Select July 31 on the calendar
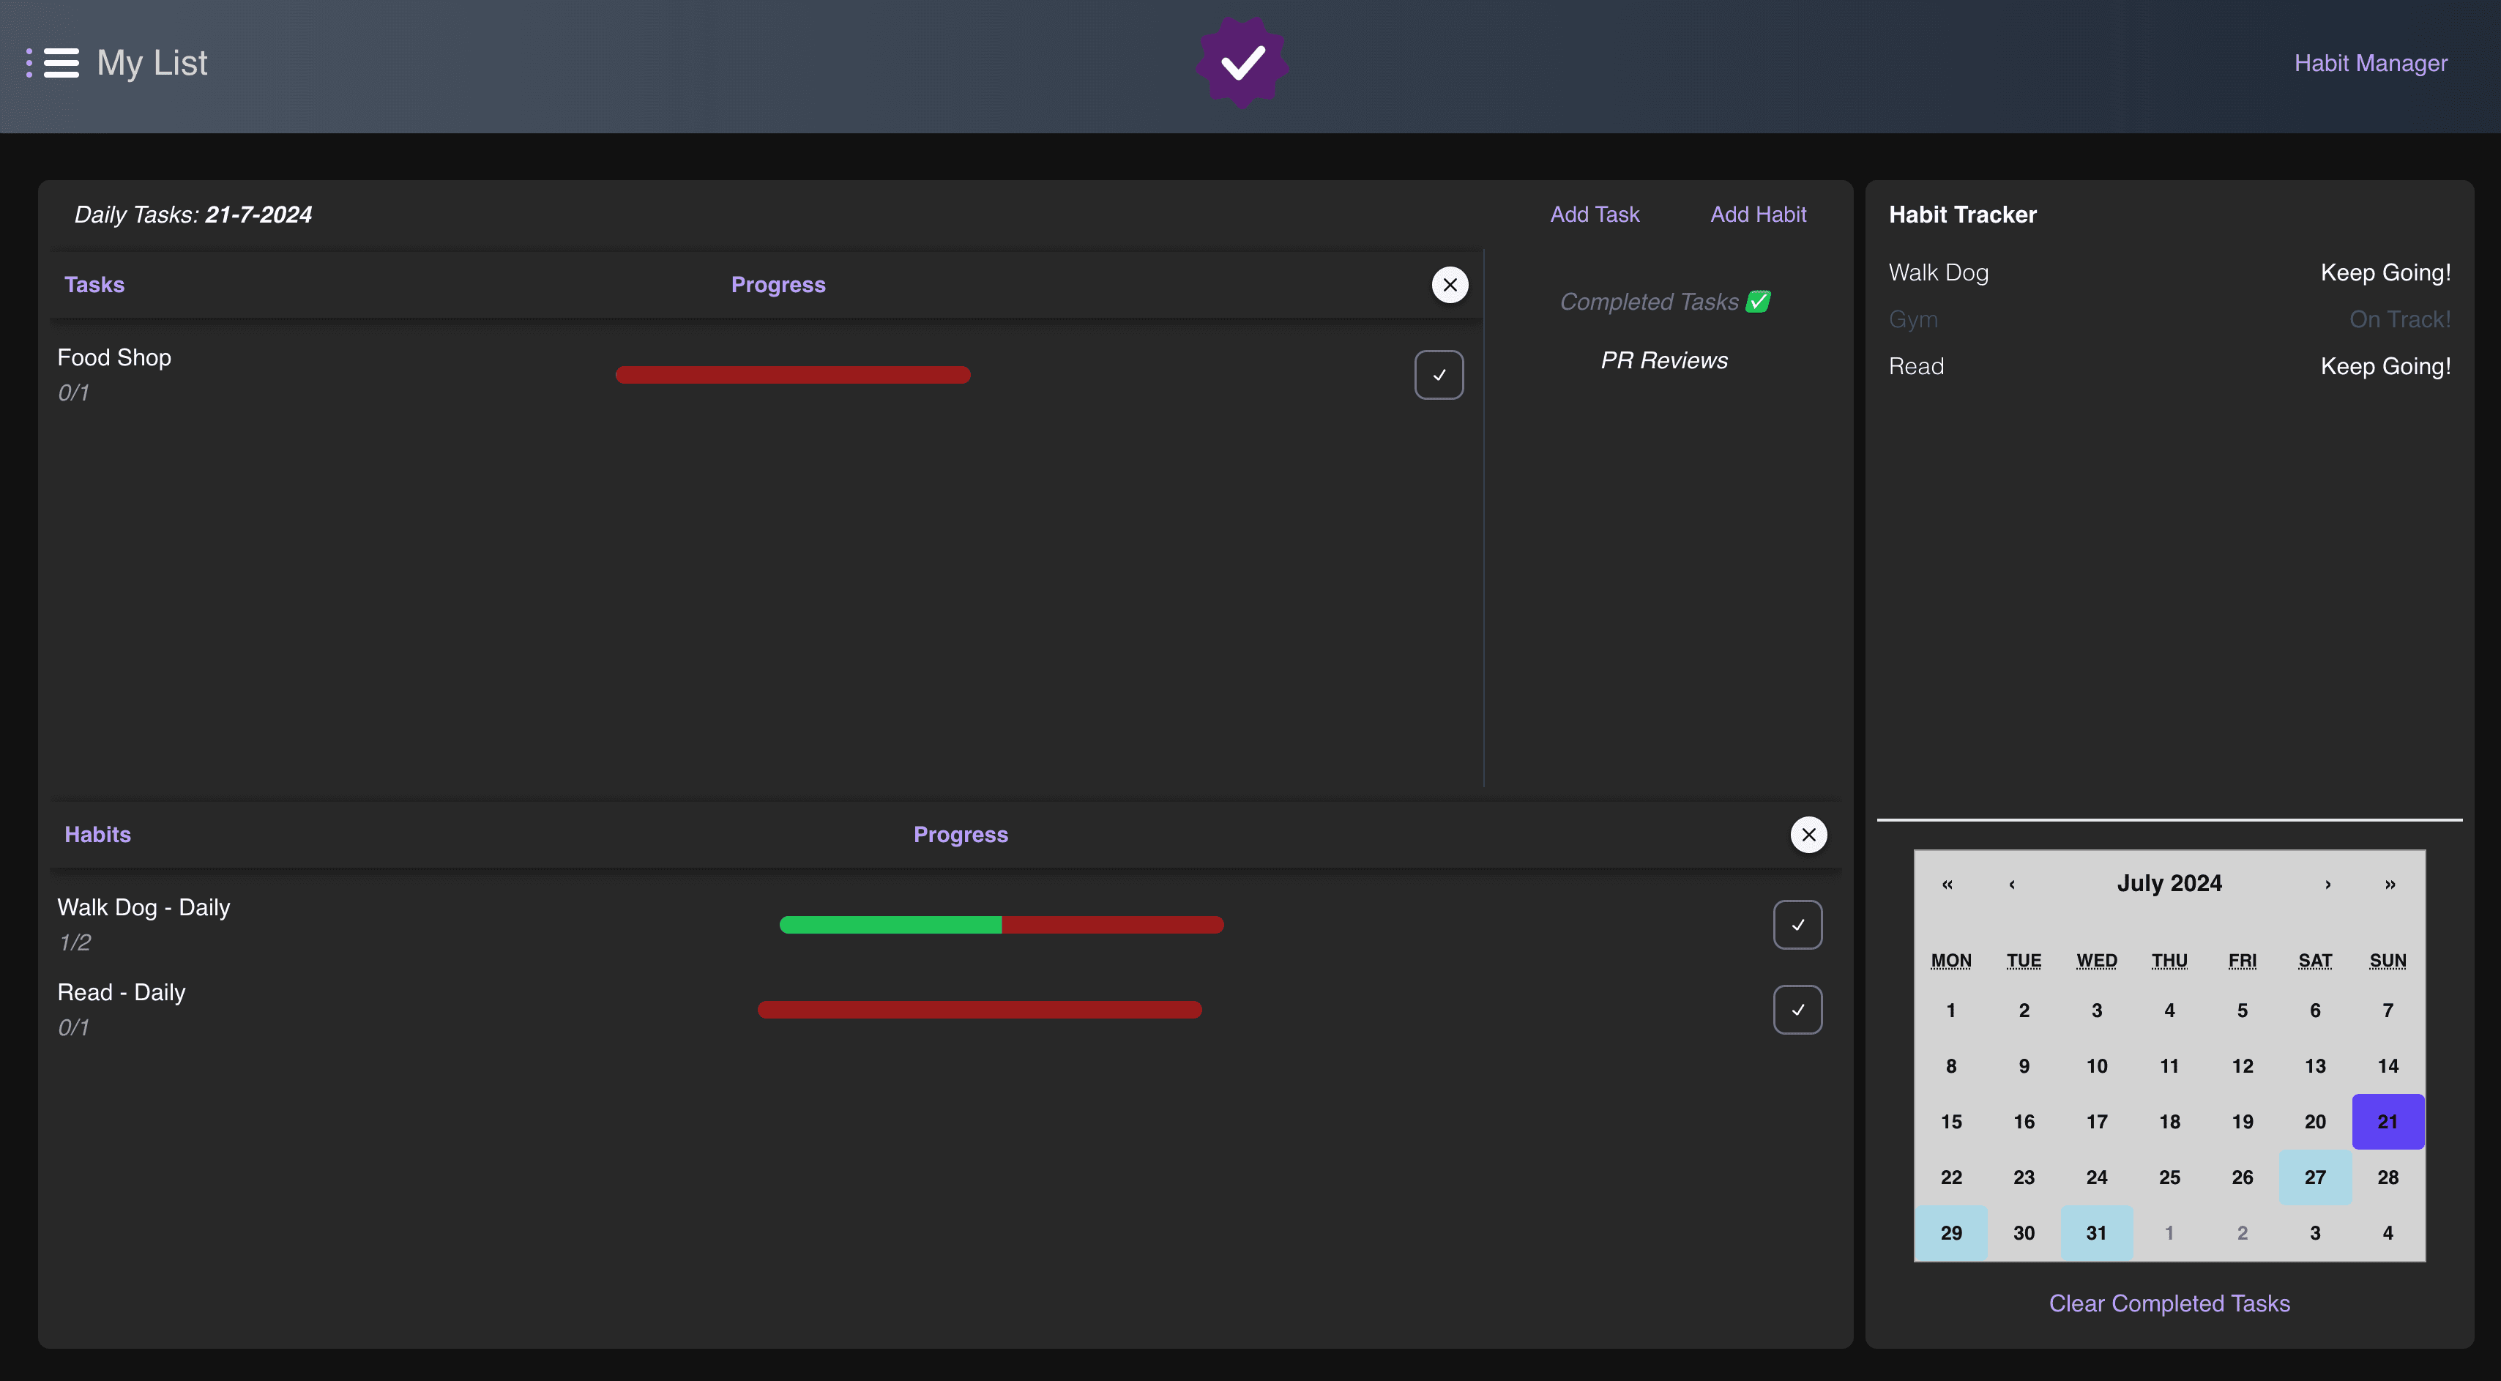Viewport: 2501px width, 1381px height. pyautogui.click(x=2096, y=1232)
